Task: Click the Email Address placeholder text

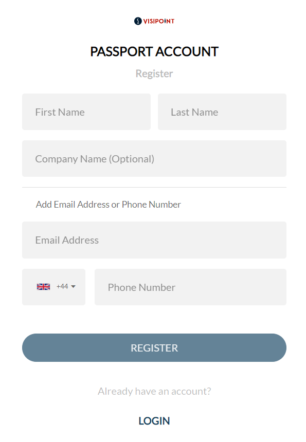Action: [67, 240]
